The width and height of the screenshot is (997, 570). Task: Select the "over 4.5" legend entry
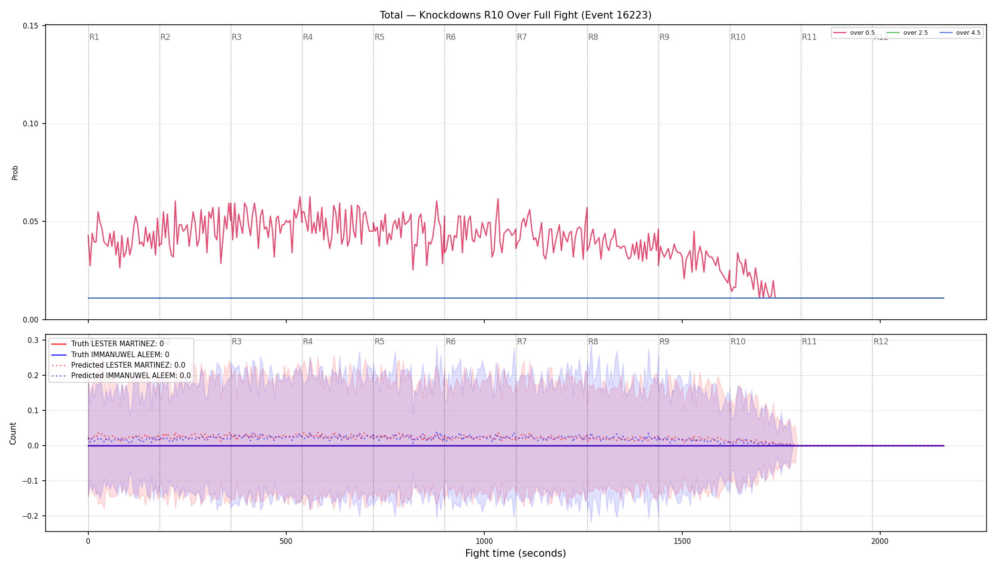[960, 33]
